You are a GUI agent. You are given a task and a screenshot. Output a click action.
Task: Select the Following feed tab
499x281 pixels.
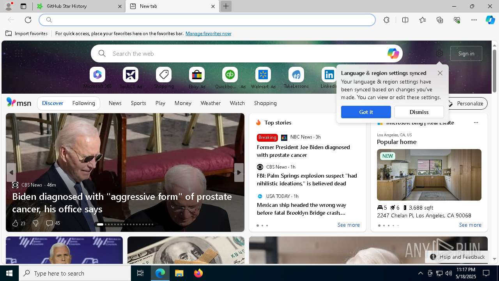pos(83,103)
